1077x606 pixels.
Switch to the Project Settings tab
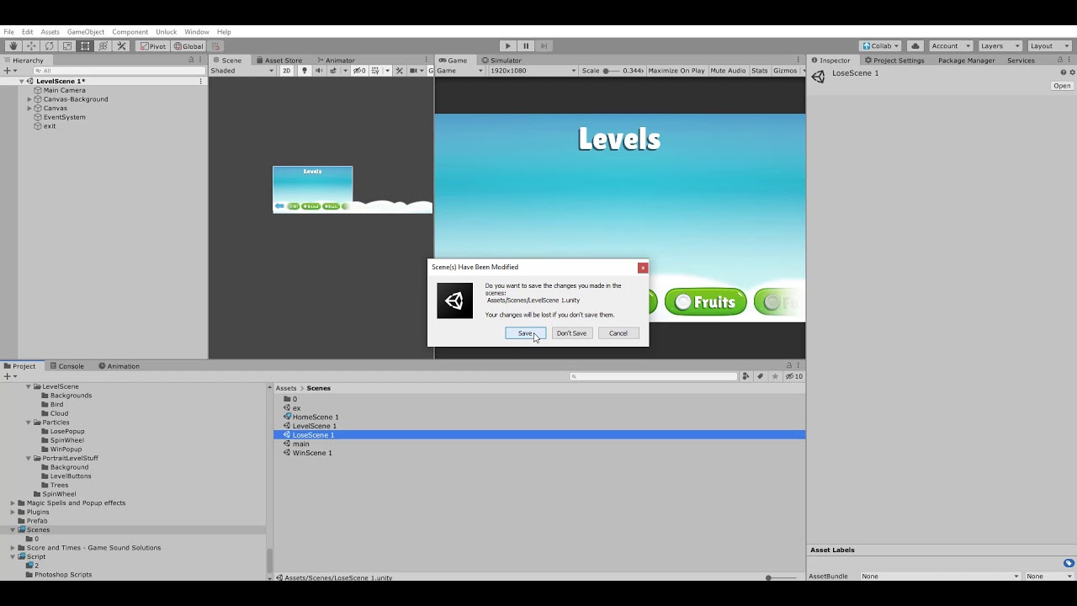coord(894,61)
